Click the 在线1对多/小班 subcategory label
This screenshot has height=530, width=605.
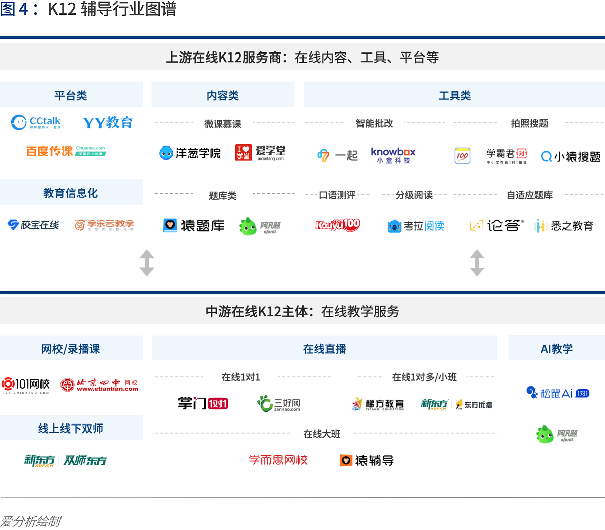point(425,377)
